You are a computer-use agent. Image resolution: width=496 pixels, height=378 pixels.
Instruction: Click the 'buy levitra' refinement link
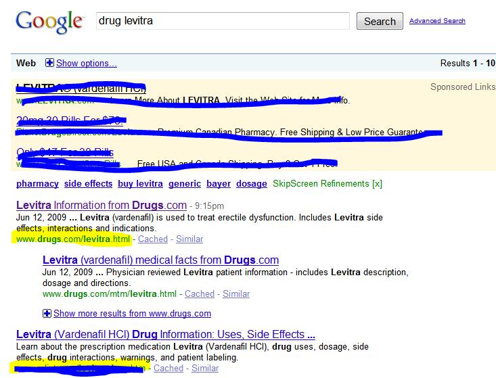[x=141, y=184]
